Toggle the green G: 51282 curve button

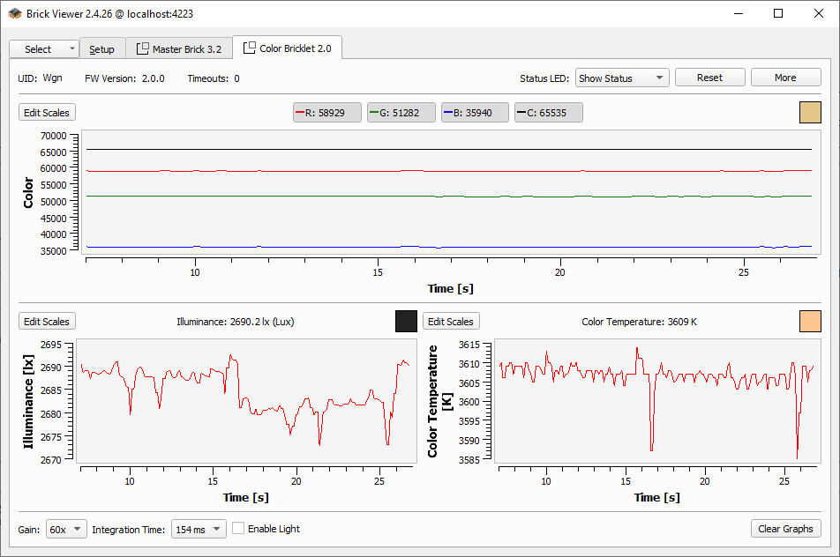coord(401,113)
